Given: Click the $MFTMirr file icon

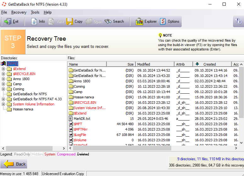Looking at the screenshot, I should (71, 129).
